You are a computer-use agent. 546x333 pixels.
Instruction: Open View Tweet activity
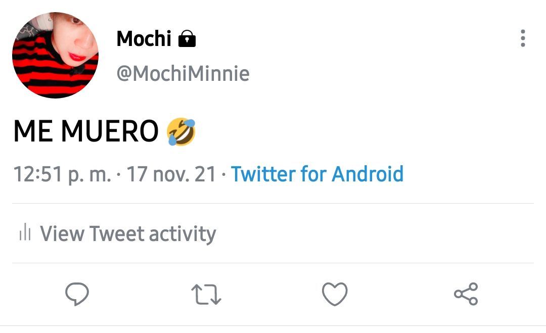coord(118,233)
